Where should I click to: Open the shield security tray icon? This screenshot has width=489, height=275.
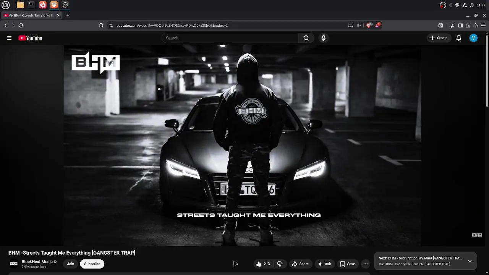[457, 5]
